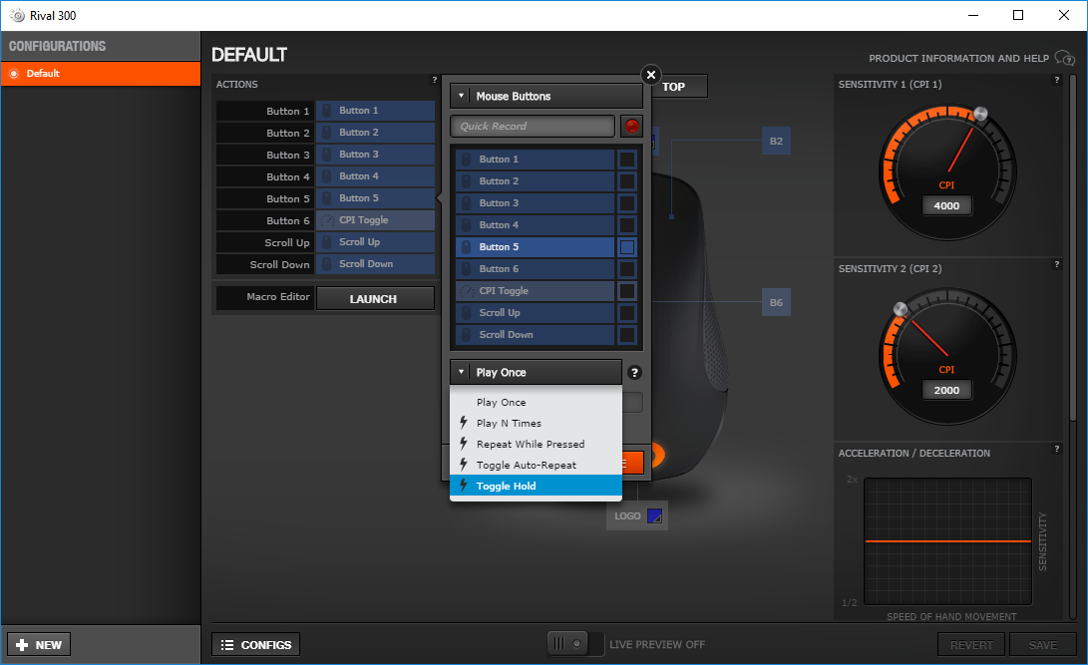Tick the checkbox for Button 1 in list
Screen dimensions: 1088x665
point(627,160)
